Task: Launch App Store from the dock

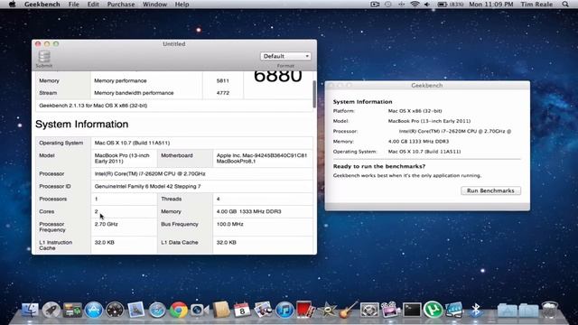Action: click(x=94, y=310)
